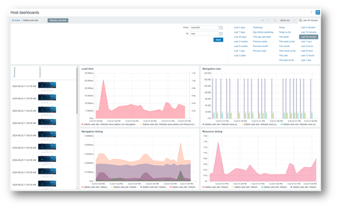Select Last 7 days range
The height and width of the screenshot is (208, 338).
(x=240, y=32)
